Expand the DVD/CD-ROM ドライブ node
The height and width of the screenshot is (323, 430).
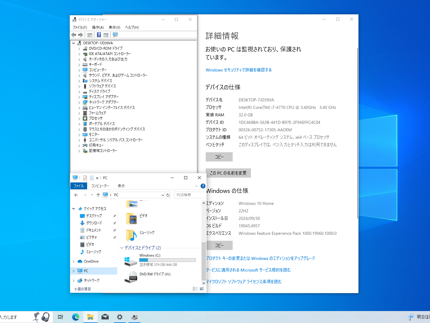tap(79, 48)
